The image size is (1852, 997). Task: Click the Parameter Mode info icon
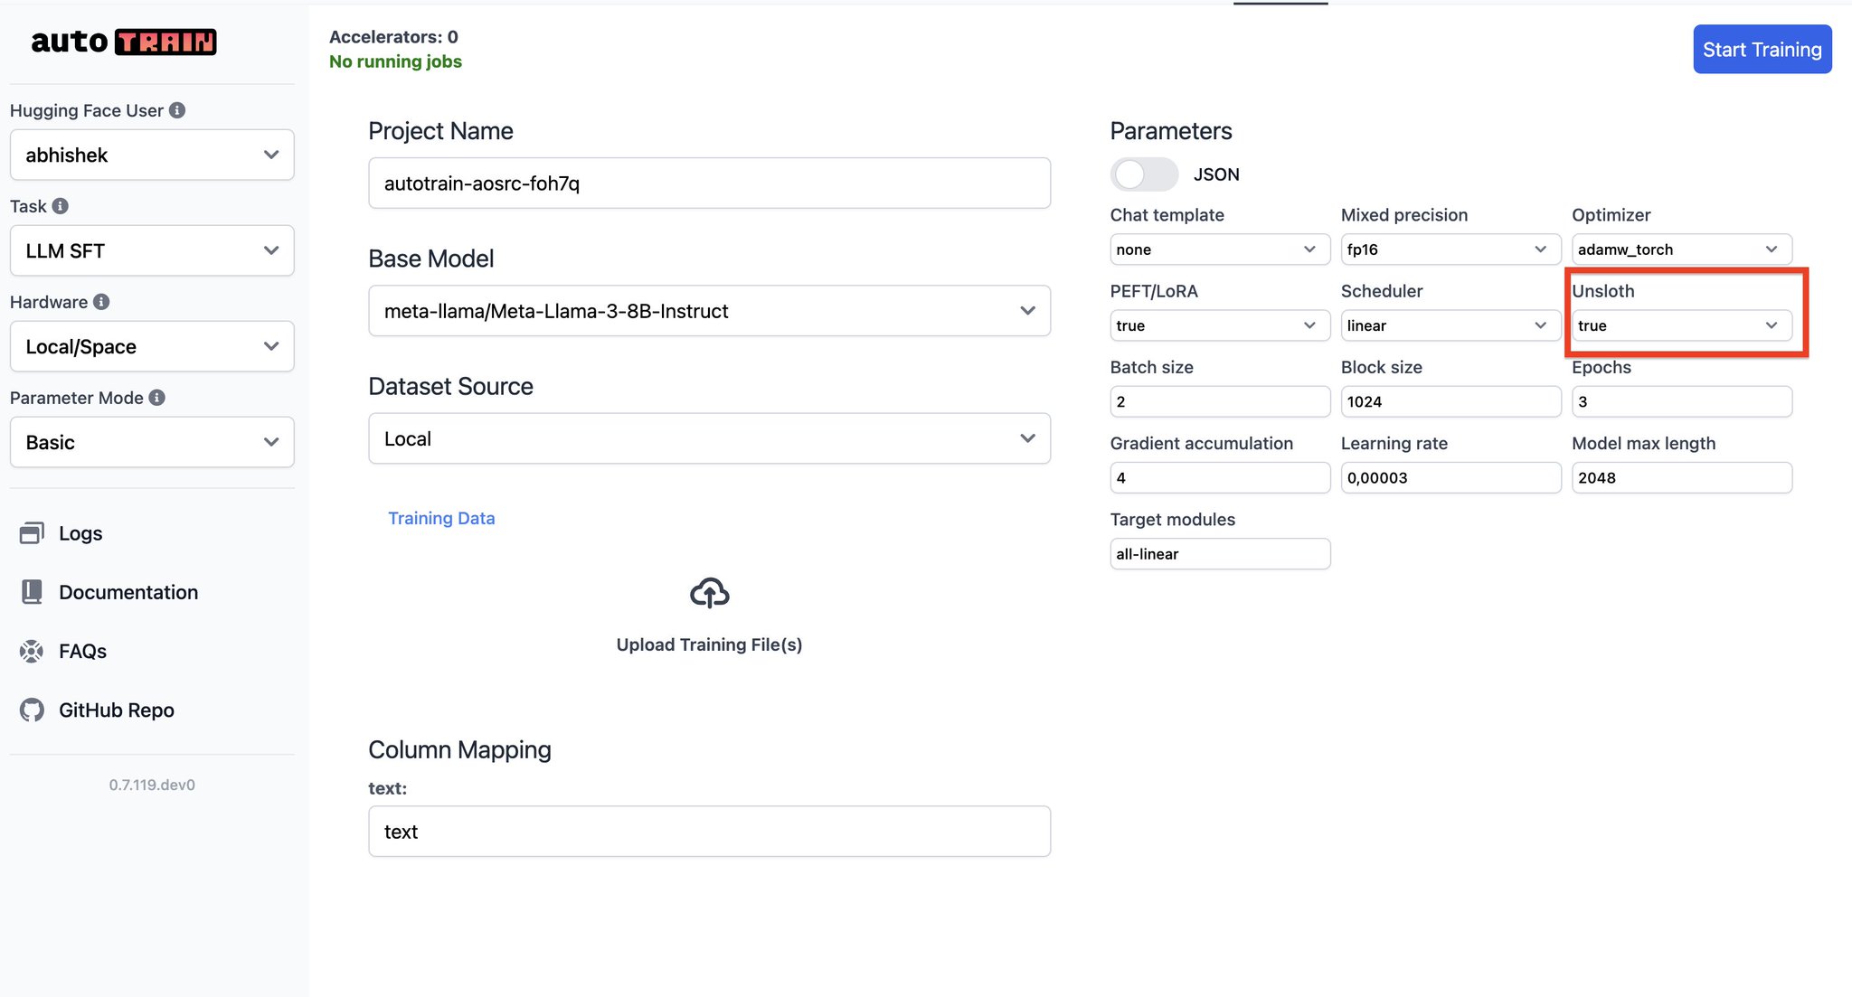[x=157, y=398]
